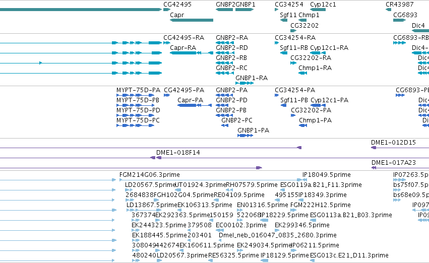Select the Sgf11-PB protein label

pyautogui.click(x=294, y=100)
